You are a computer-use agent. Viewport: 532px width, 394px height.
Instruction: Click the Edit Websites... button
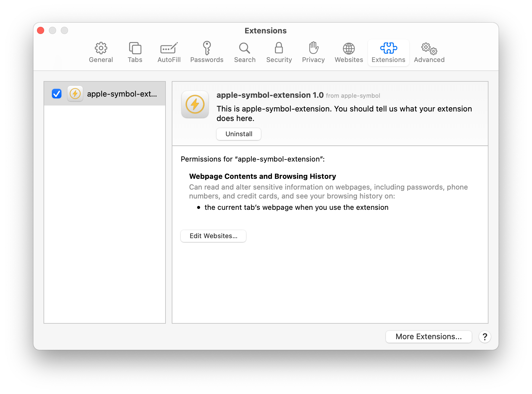(213, 236)
